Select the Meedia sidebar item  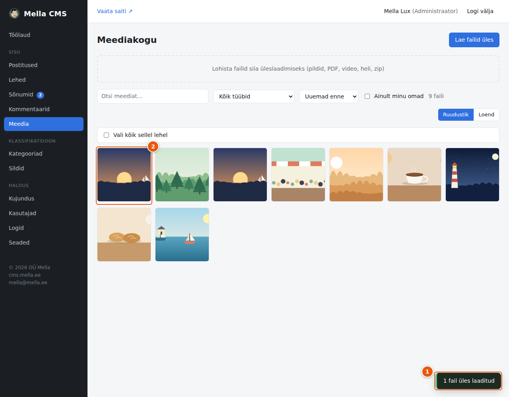[44, 124]
